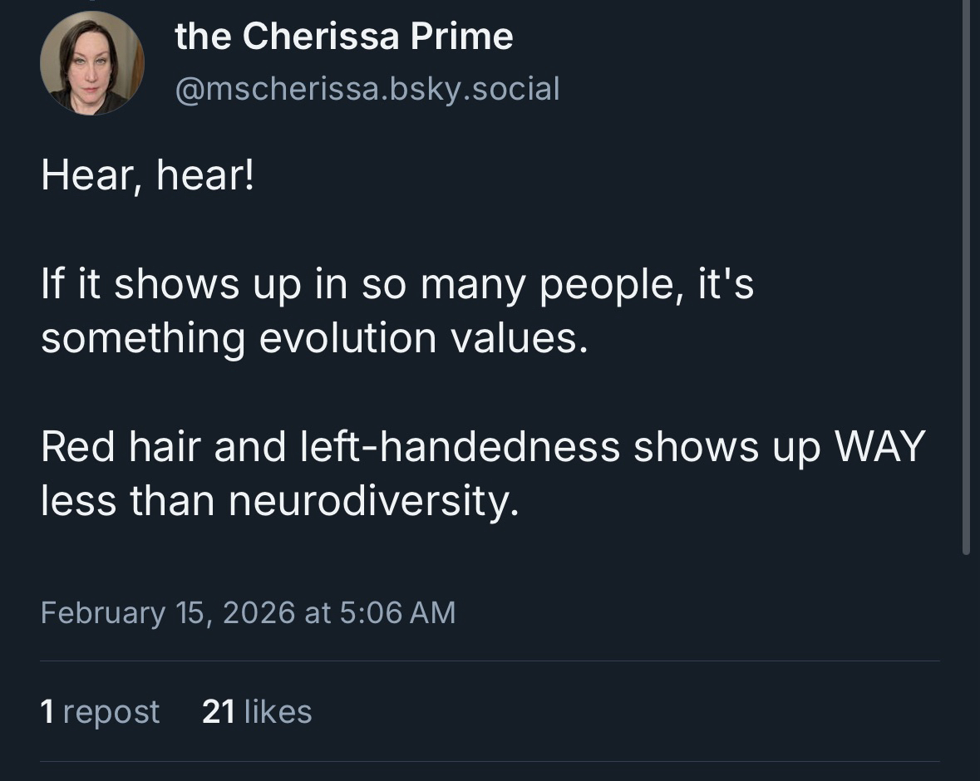The height and width of the screenshot is (781, 980).
Task: Click the word "evolution" in the post
Action: coord(347,338)
